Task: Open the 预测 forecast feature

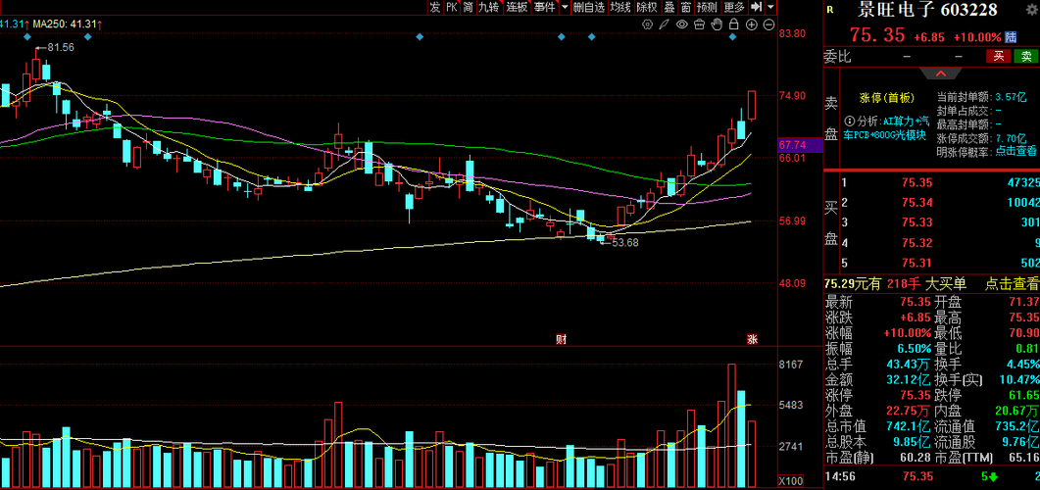Action: click(707, 7)
